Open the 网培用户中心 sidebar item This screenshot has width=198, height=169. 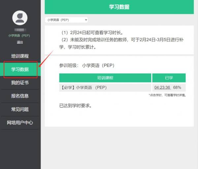(20, 123)
